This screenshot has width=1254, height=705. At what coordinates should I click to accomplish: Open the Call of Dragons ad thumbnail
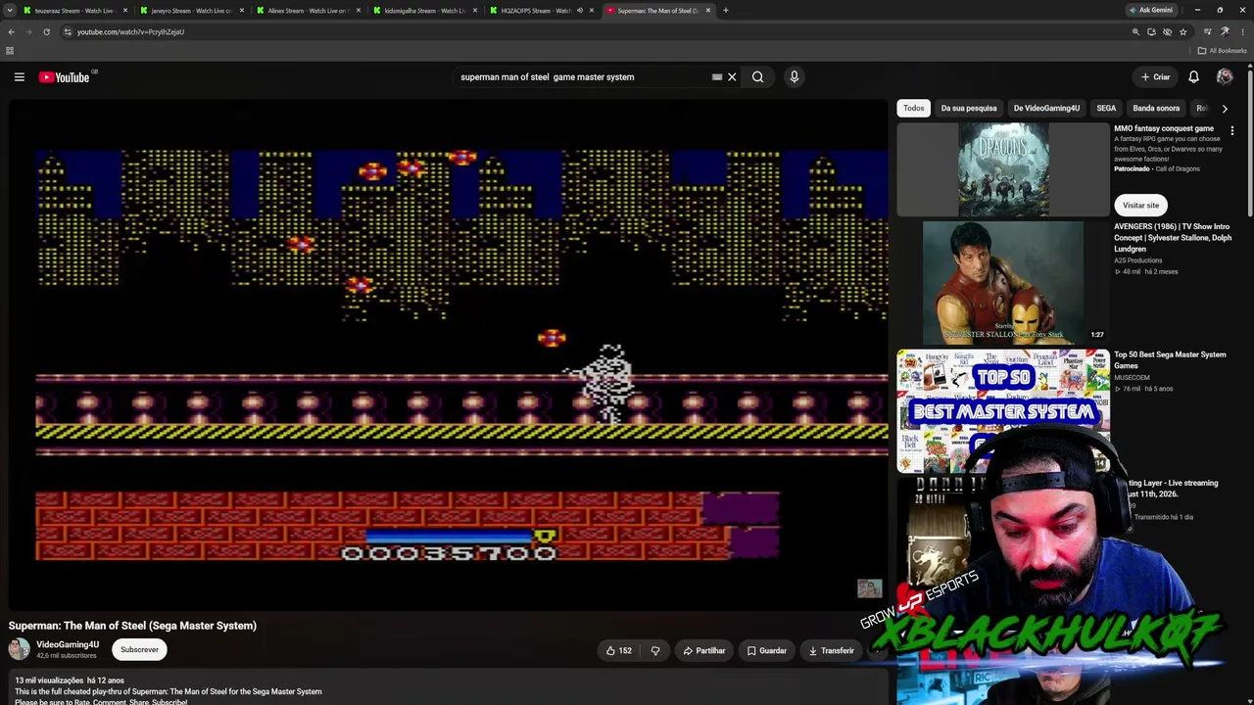[x=1003, y=169]
